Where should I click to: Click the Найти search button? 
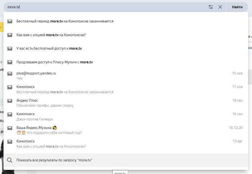click(x=237, y=7)
